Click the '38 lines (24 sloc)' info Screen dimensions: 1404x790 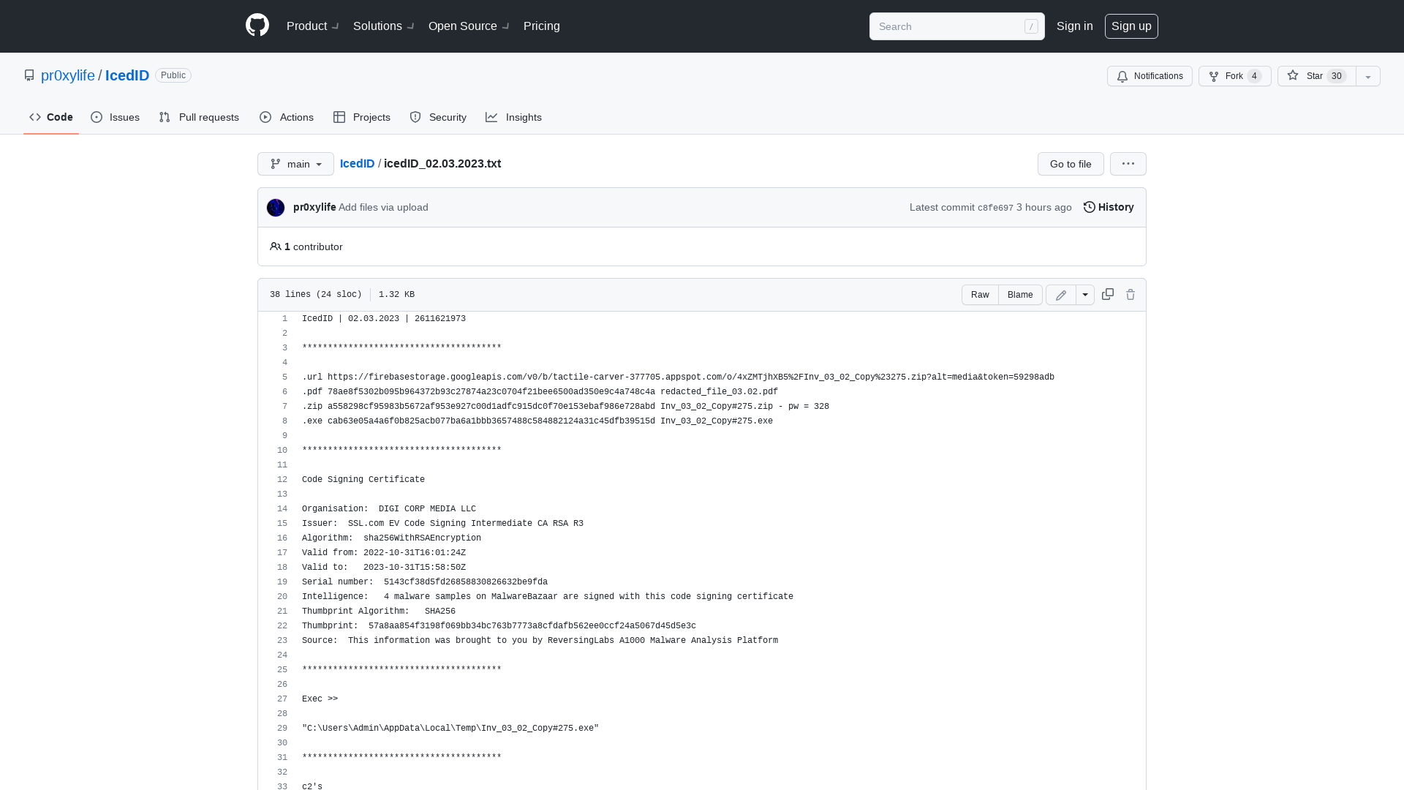(x=316, y=295)
